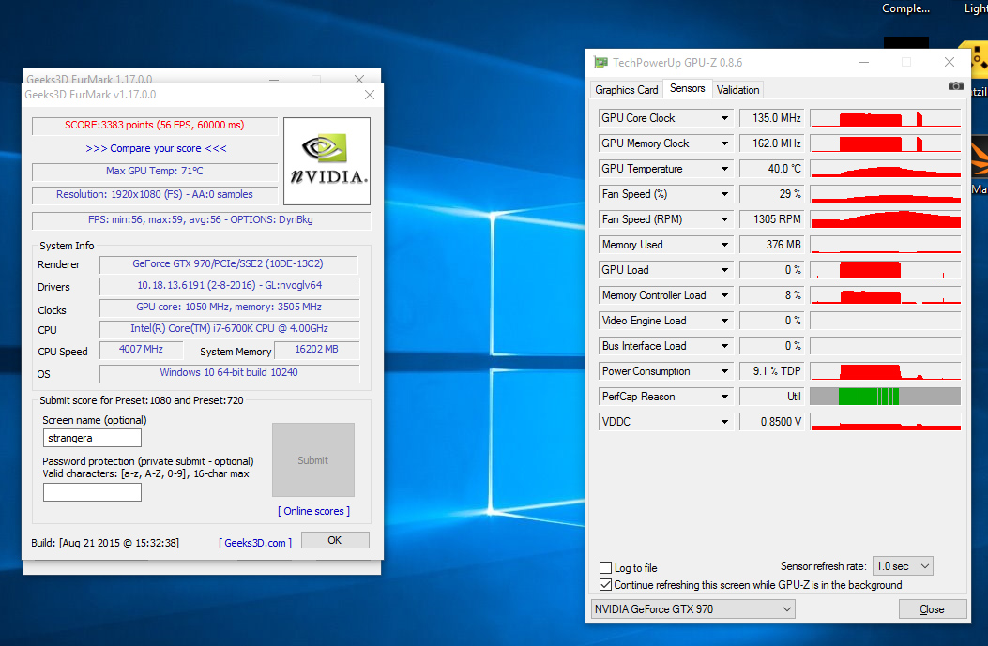The width and height of the screenshot is (988, 646).
Task: Follow the Compare your score link
Action: click(156, 148)
